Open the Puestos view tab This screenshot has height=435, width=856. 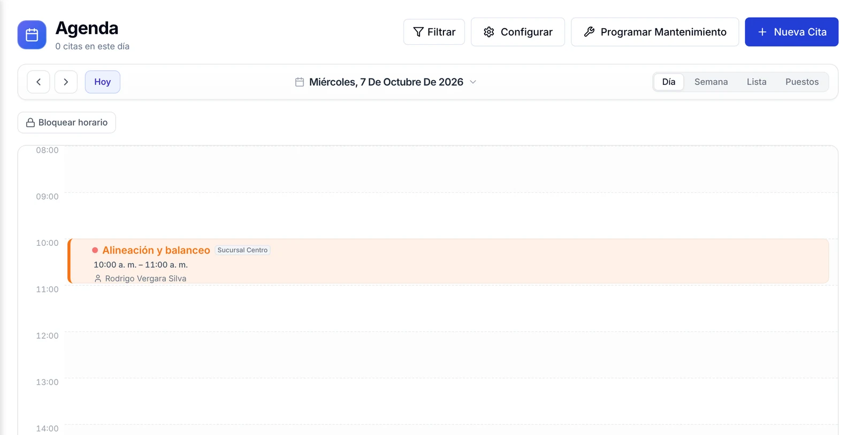coord(802,82)
